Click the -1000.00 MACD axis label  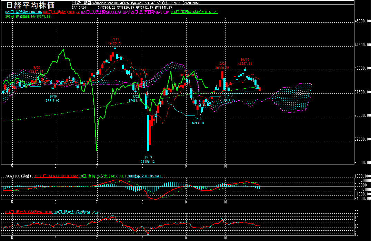[362, 194]
